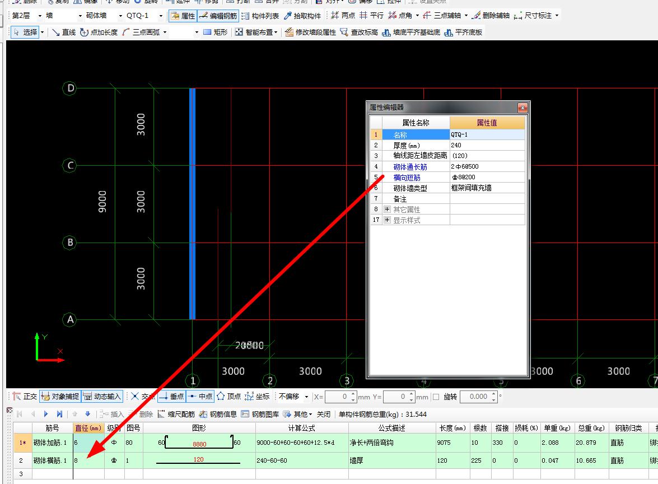Screen dimensions: 658x484
Task: Click the 删除辅轴 delete auxiliary axis tool
Action: [x=491, y=16]
